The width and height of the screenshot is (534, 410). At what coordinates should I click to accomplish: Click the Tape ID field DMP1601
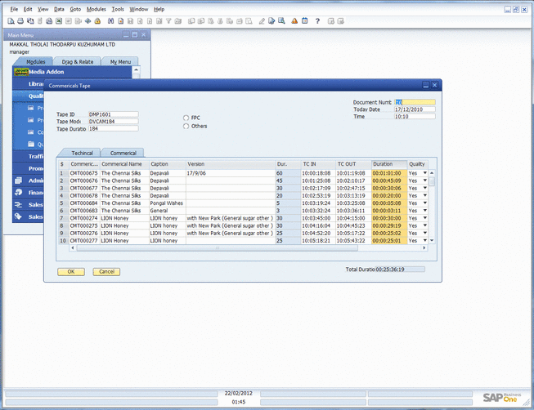tap(114, 114)
